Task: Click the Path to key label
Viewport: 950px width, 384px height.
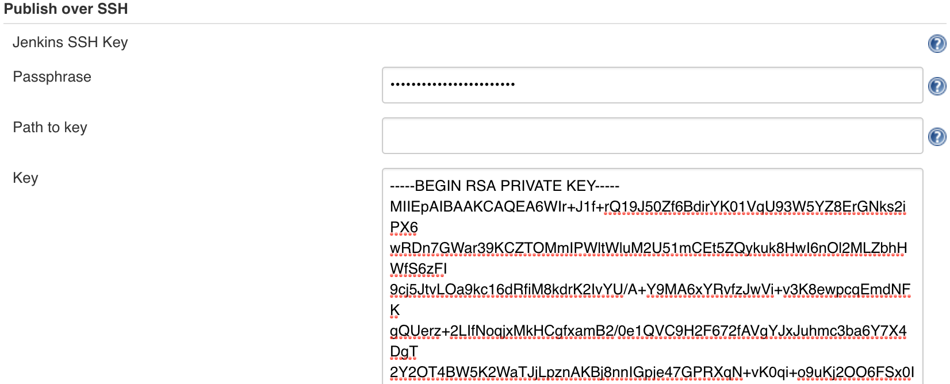Action: tap(50, 128)
